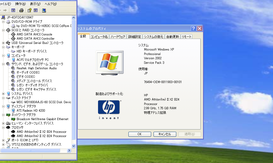Select ACPI マルチプロセッサ PC entry

pyautogui.click(x=33, y=60)
